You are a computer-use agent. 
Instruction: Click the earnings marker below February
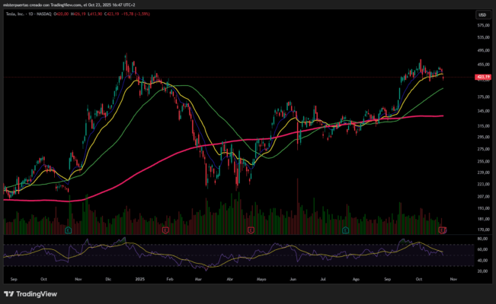[165, 229]
